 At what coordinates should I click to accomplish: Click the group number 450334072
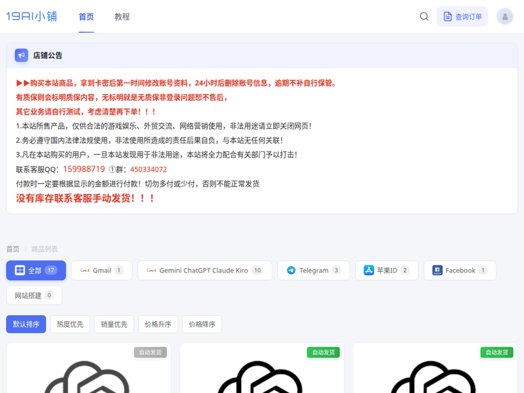point(149,170)
